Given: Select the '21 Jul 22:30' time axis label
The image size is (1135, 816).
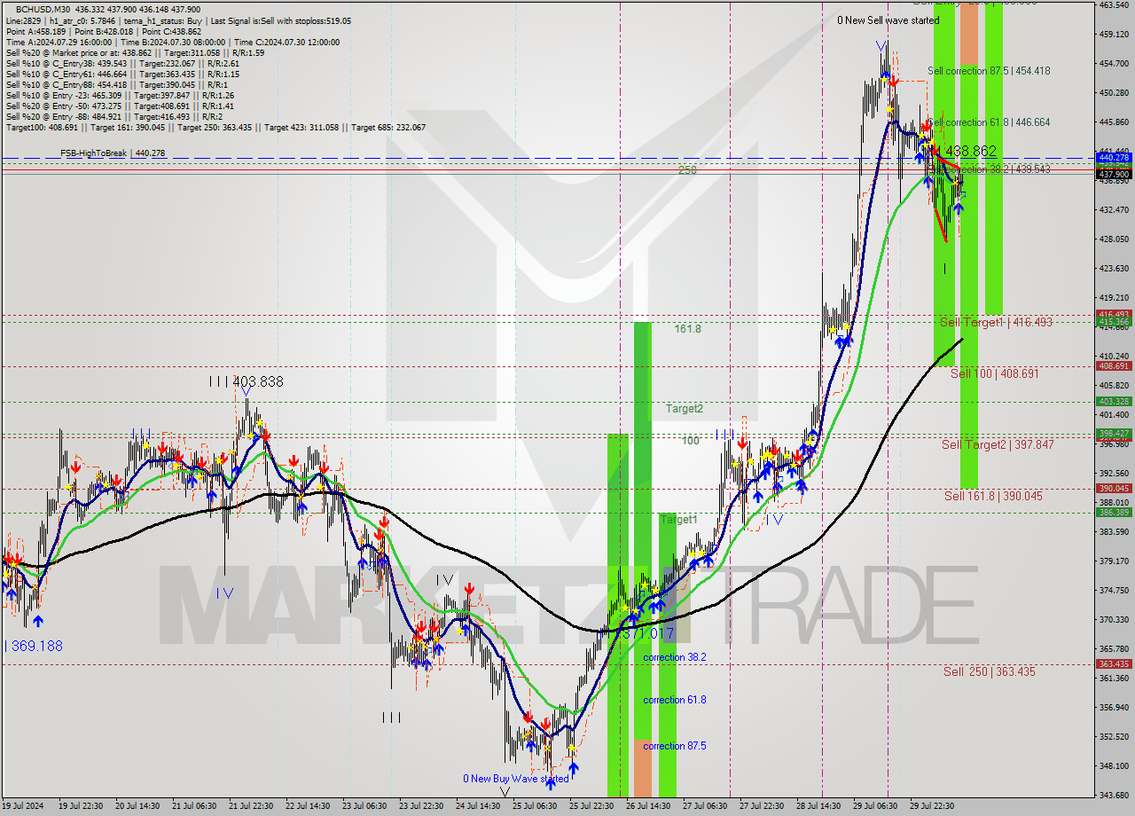Looking at the screenshot, I should [251, 806].
